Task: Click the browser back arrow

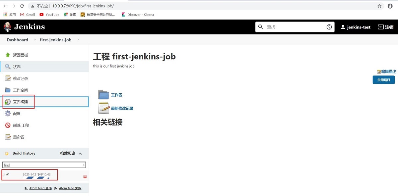Action: click(5, 6)
